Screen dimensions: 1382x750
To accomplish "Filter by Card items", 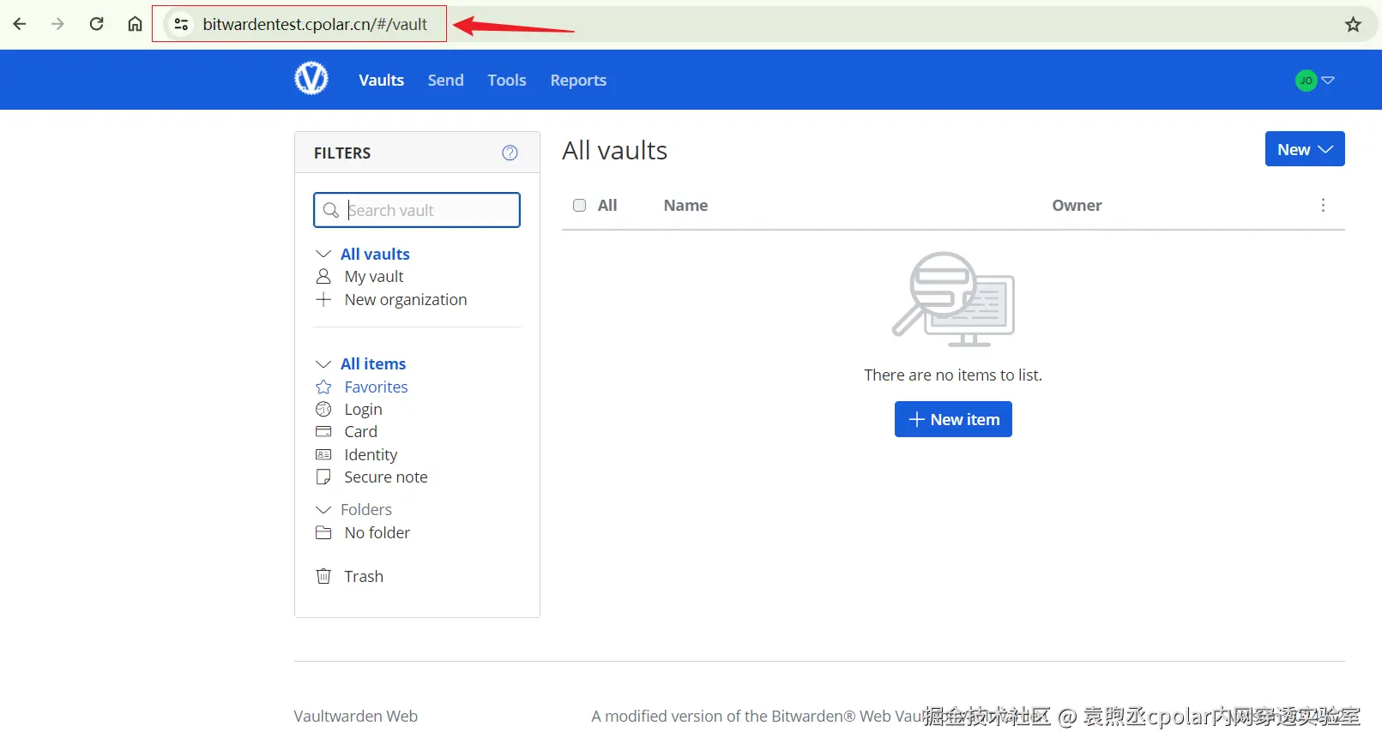I will coord(361,431).
